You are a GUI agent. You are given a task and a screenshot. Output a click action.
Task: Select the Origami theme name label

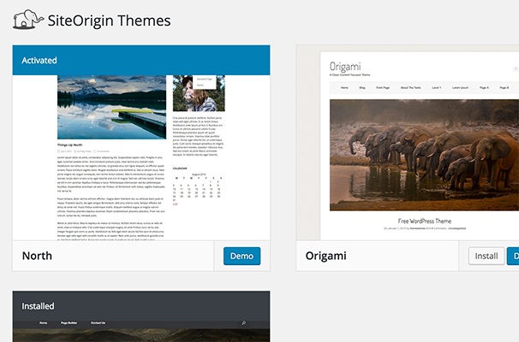(326, 256)
